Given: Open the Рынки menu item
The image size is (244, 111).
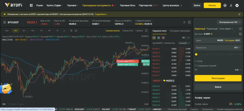Looking at the screenshot, I should point(40,5).
